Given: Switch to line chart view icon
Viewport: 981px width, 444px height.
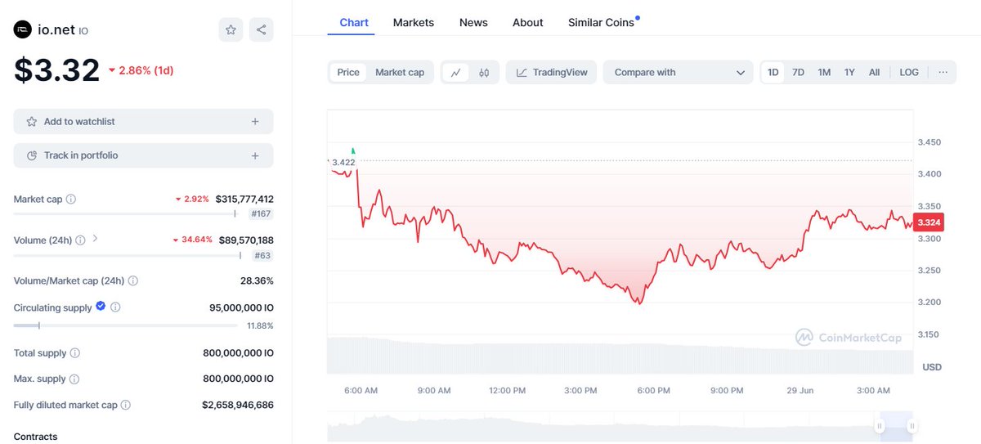Looking at the screenshot, I should point(455,72).
